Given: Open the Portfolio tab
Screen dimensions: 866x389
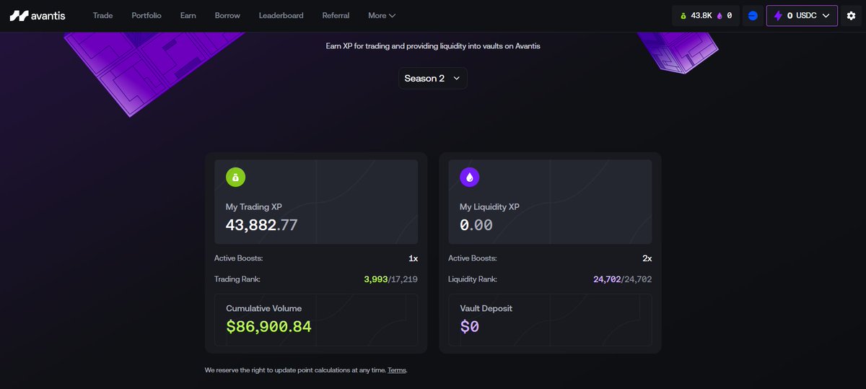Looking at the screenshot, I should point(146,15).
